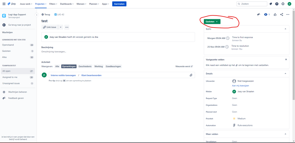Click the Request Type value Geen
Image resolution: width=295 pixels, height=143 pixels.
tap(234, 98)
